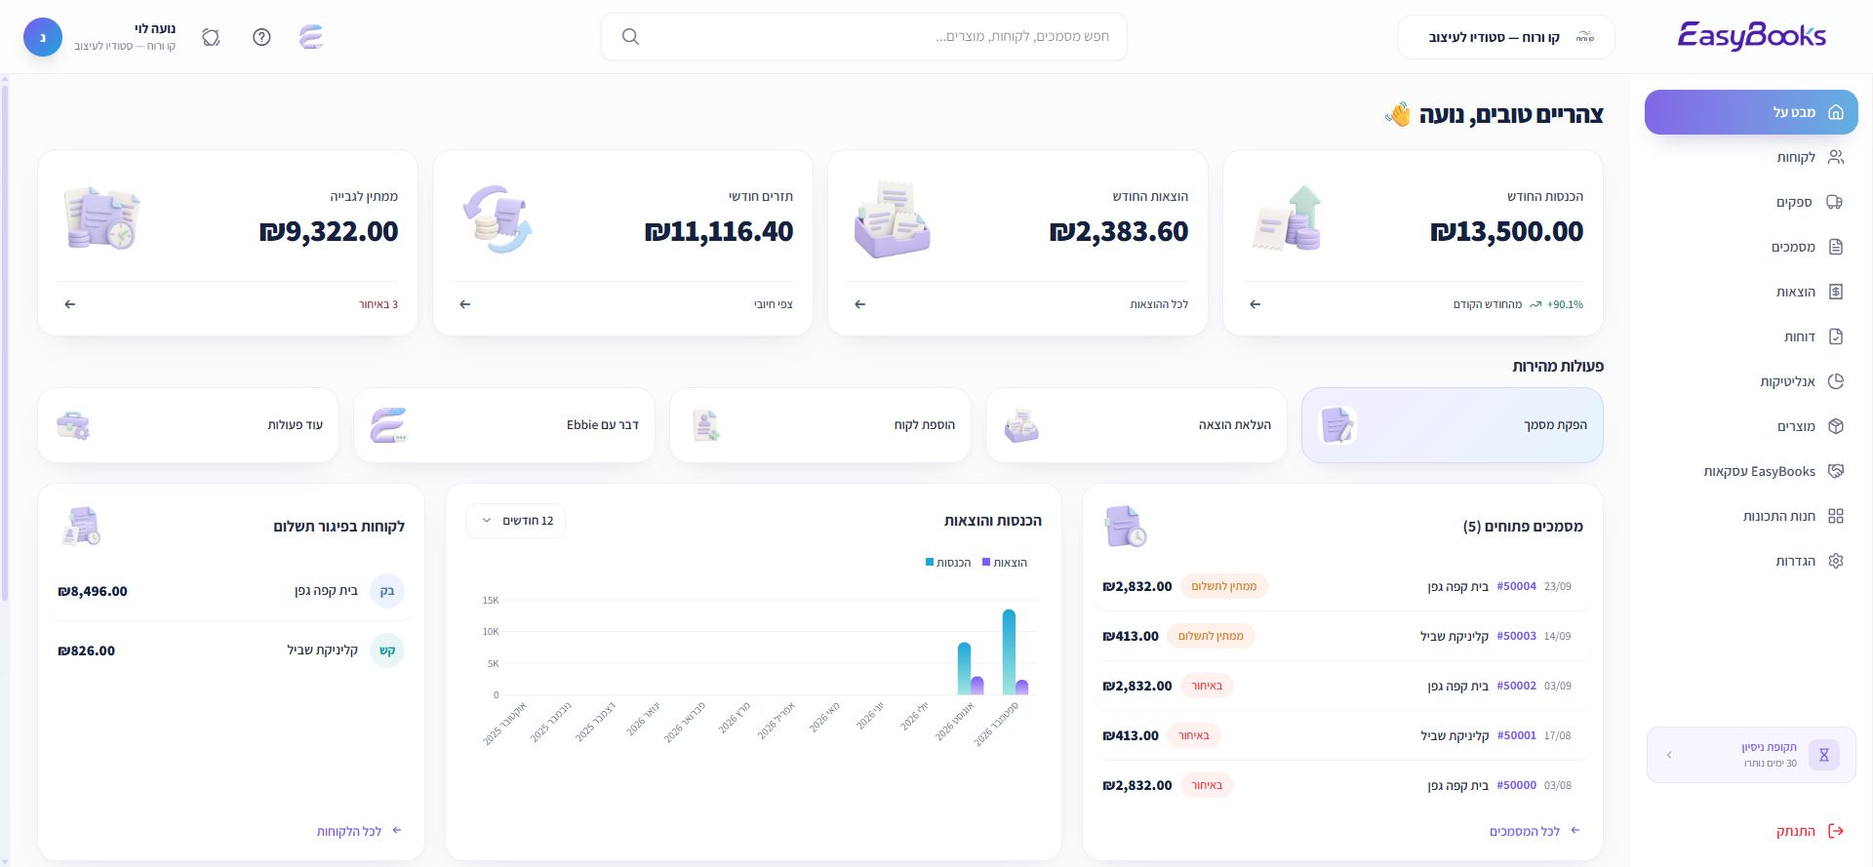Open business selector קו ורוח סטודיו לעיצוב

coord(1506,37)
